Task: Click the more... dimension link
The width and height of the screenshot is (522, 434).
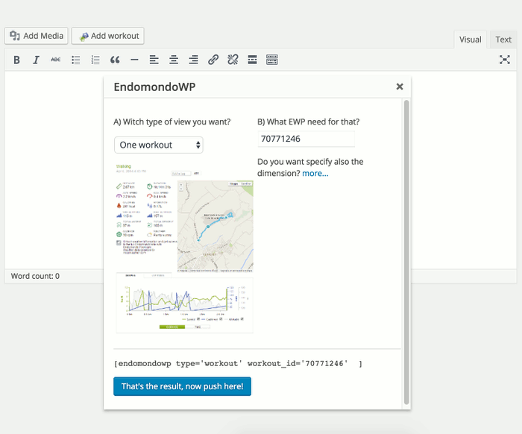Action: pos(315,174)
